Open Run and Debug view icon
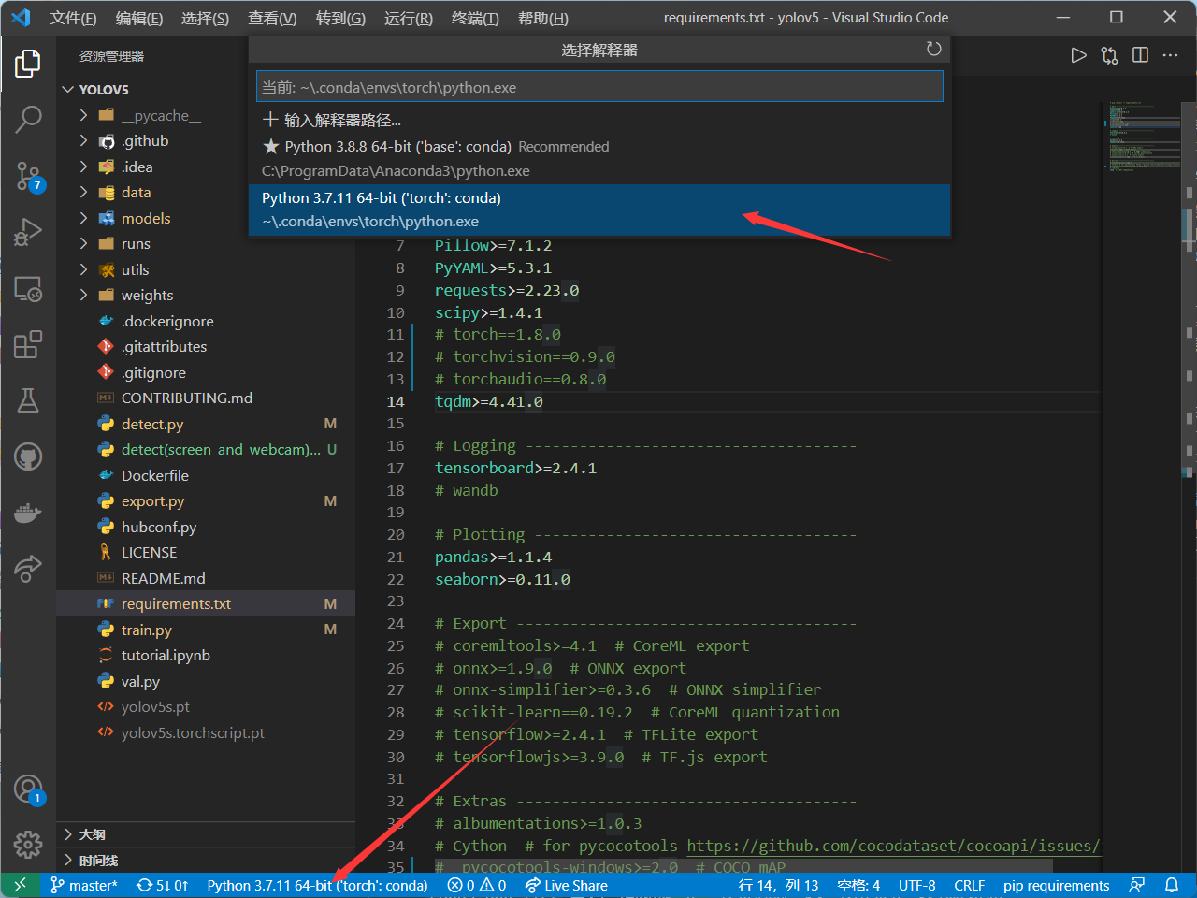Image resolution: width=1197 pixels, height=898 pixels. (x=28, y=232)
